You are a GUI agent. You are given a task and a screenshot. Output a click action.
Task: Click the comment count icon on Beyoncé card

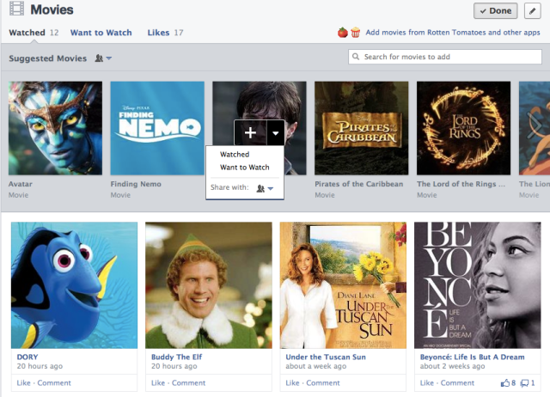pyautogui.click(x=528, y=383)
